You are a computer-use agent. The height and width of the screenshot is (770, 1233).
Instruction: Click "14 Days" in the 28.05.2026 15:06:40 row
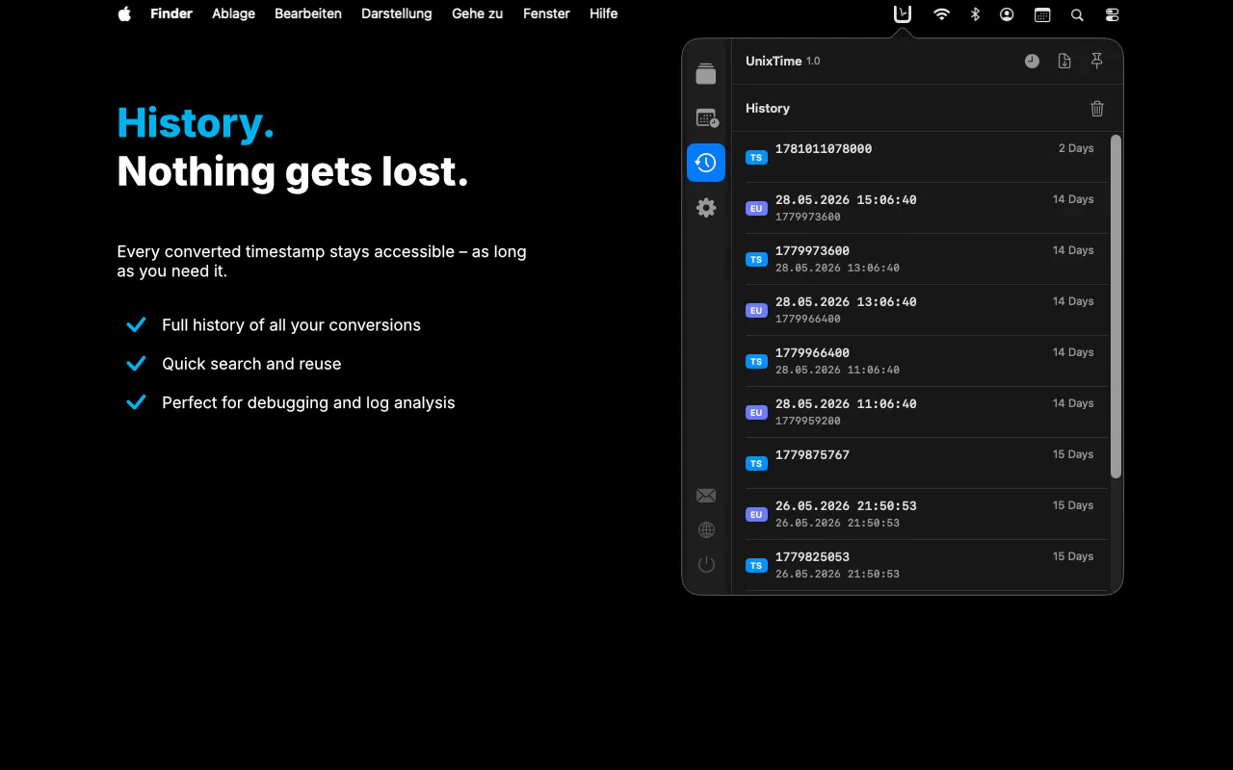(x=1073, y=200)
